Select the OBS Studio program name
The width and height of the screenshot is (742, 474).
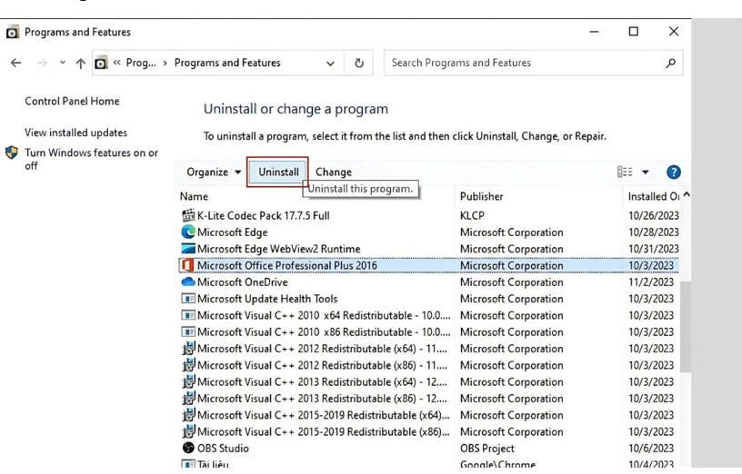223,448
